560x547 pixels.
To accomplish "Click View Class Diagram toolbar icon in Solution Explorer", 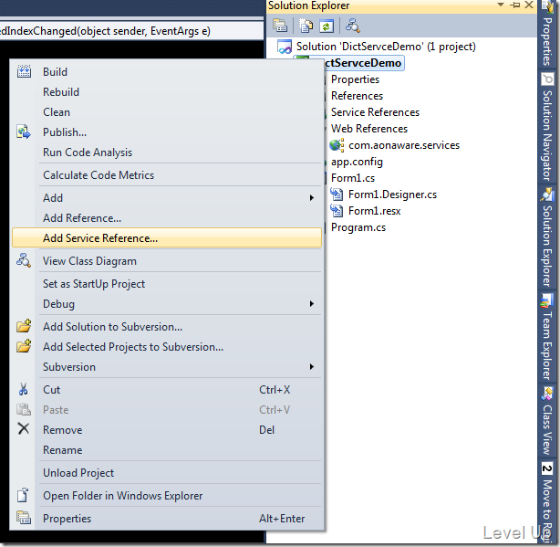I will (x=352, y=26).
